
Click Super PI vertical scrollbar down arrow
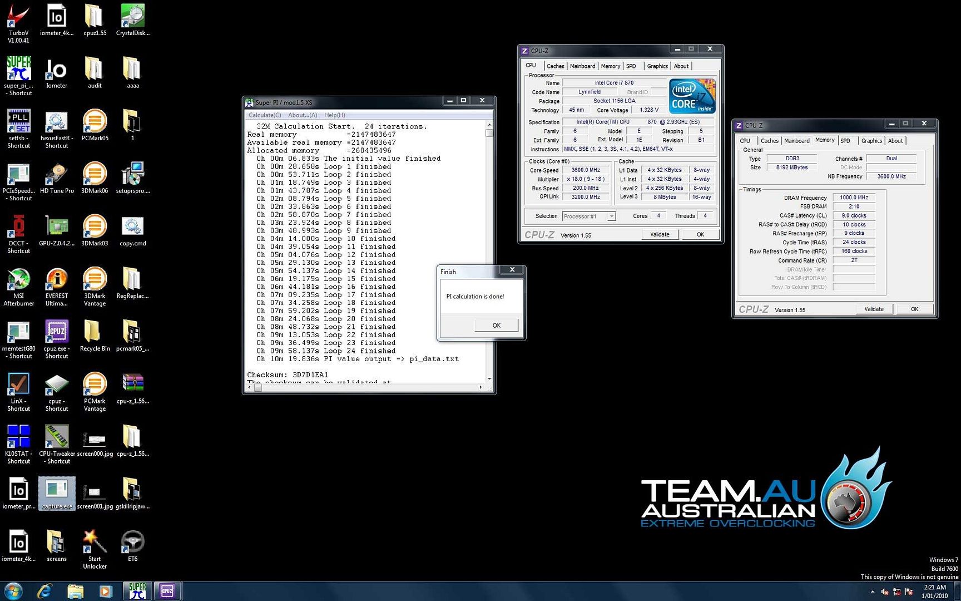pyautogui.click(x=489, y=379)
